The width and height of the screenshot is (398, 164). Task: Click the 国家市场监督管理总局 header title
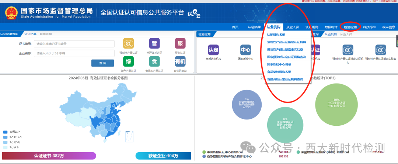point(57,11)
